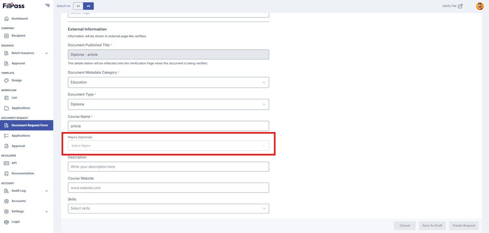Click the Save As Draft button
Screen dimensions: 489x233
click(x=432, y=226)
